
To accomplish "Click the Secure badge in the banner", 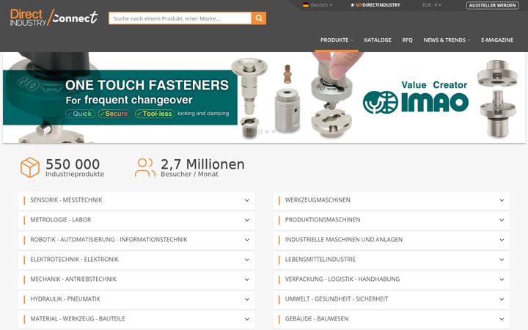I will [114, 114].
